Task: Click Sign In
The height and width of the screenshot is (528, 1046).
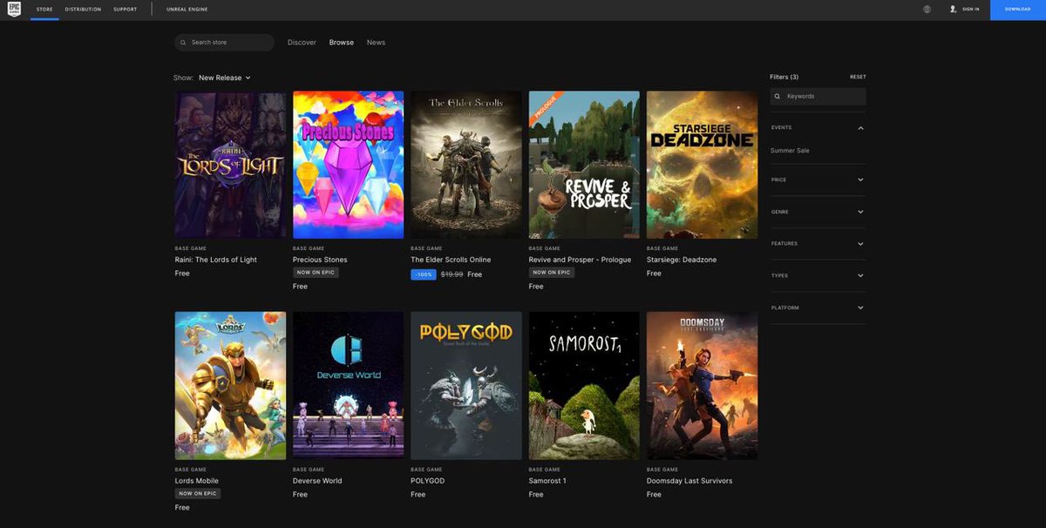Action: [x=970, y=9]
